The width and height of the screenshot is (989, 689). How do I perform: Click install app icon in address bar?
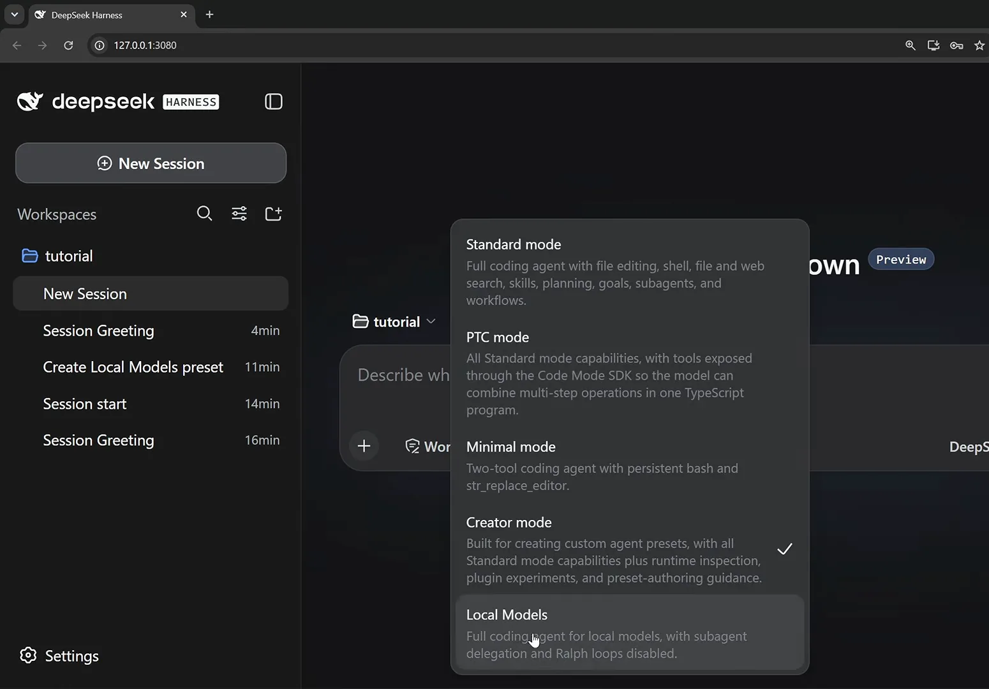pyautogui.click(x=933, y=45)
